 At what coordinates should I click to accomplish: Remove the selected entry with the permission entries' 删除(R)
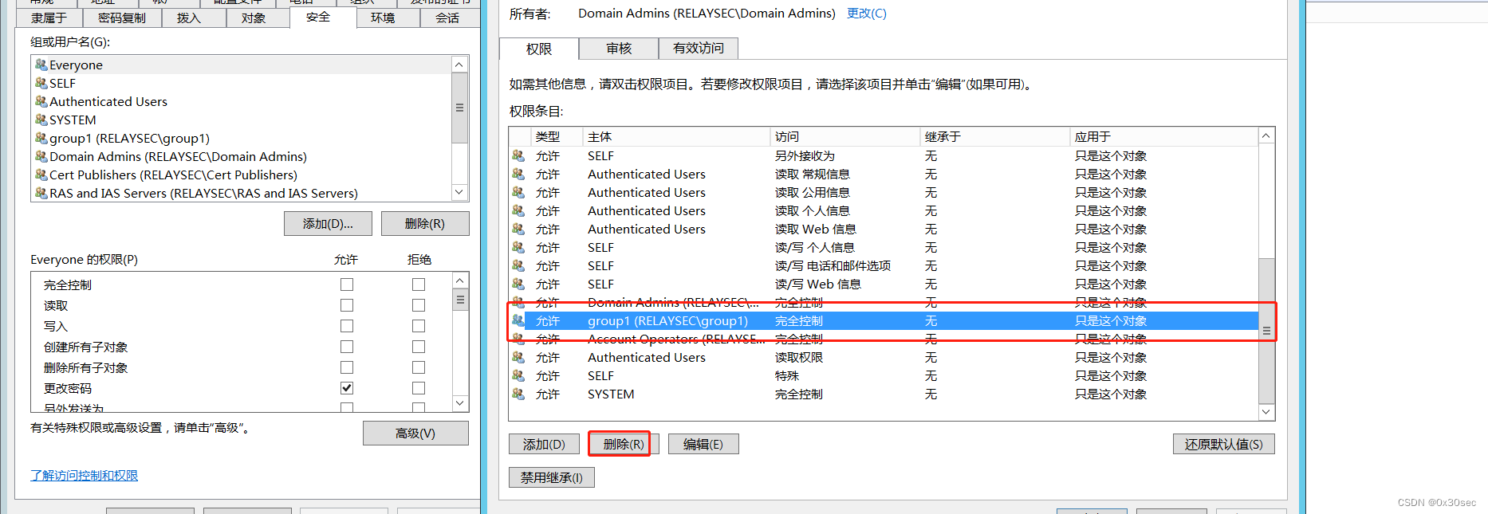tap(624, 444)
